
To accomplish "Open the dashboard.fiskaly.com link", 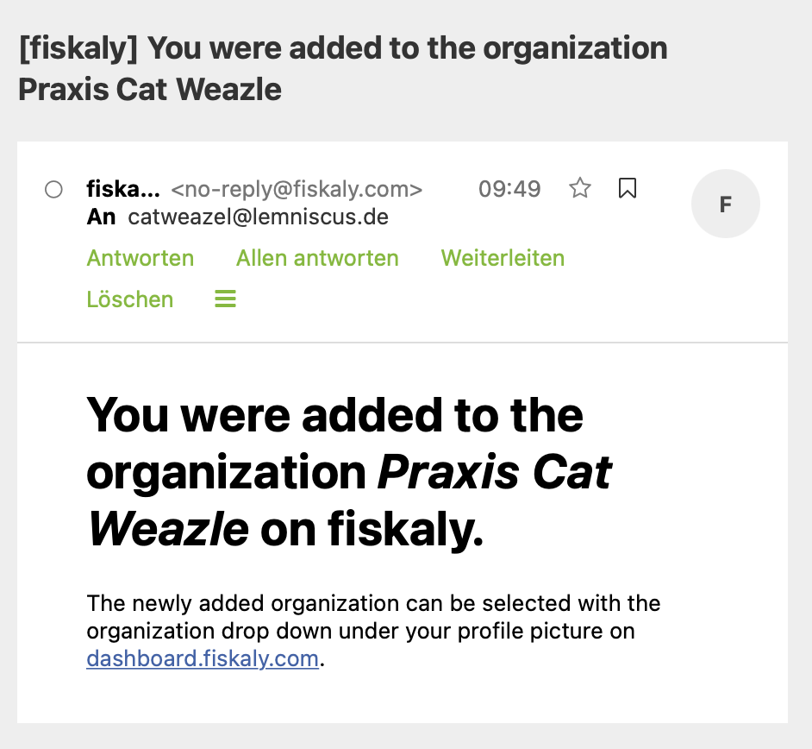I will pos(203,659).
